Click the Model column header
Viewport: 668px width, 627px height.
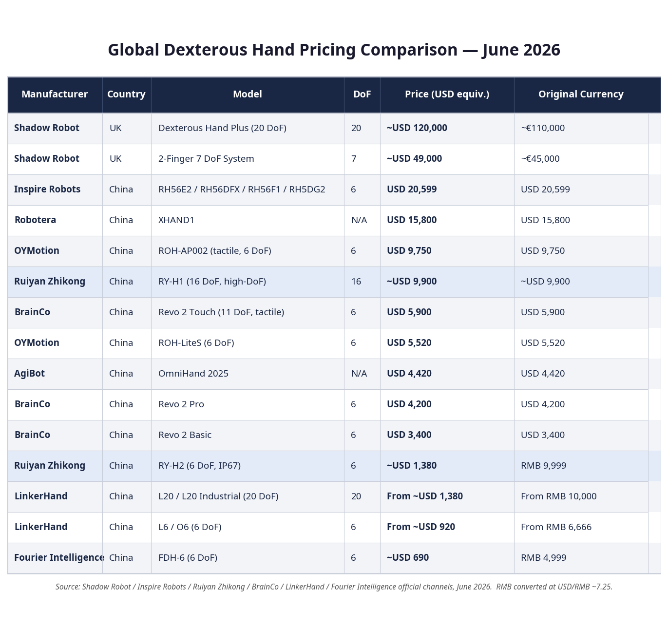pos(248,95)
